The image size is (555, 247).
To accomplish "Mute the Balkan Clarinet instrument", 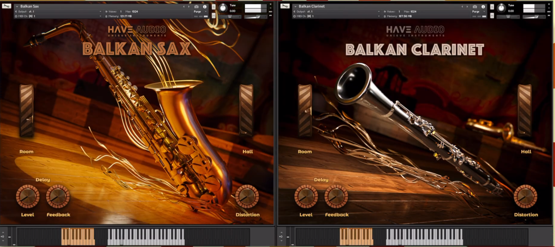I will tap(492, 16).
